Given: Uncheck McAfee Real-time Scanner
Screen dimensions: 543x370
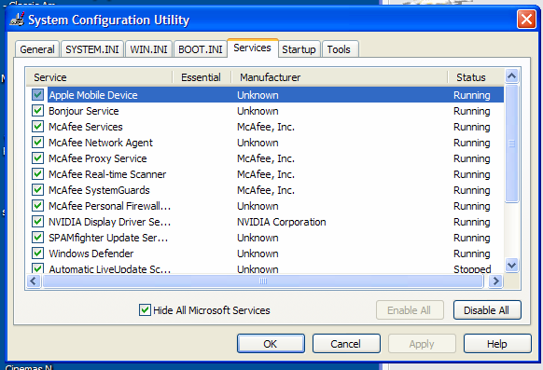Looking at the screenshot, I should [37, 174].
